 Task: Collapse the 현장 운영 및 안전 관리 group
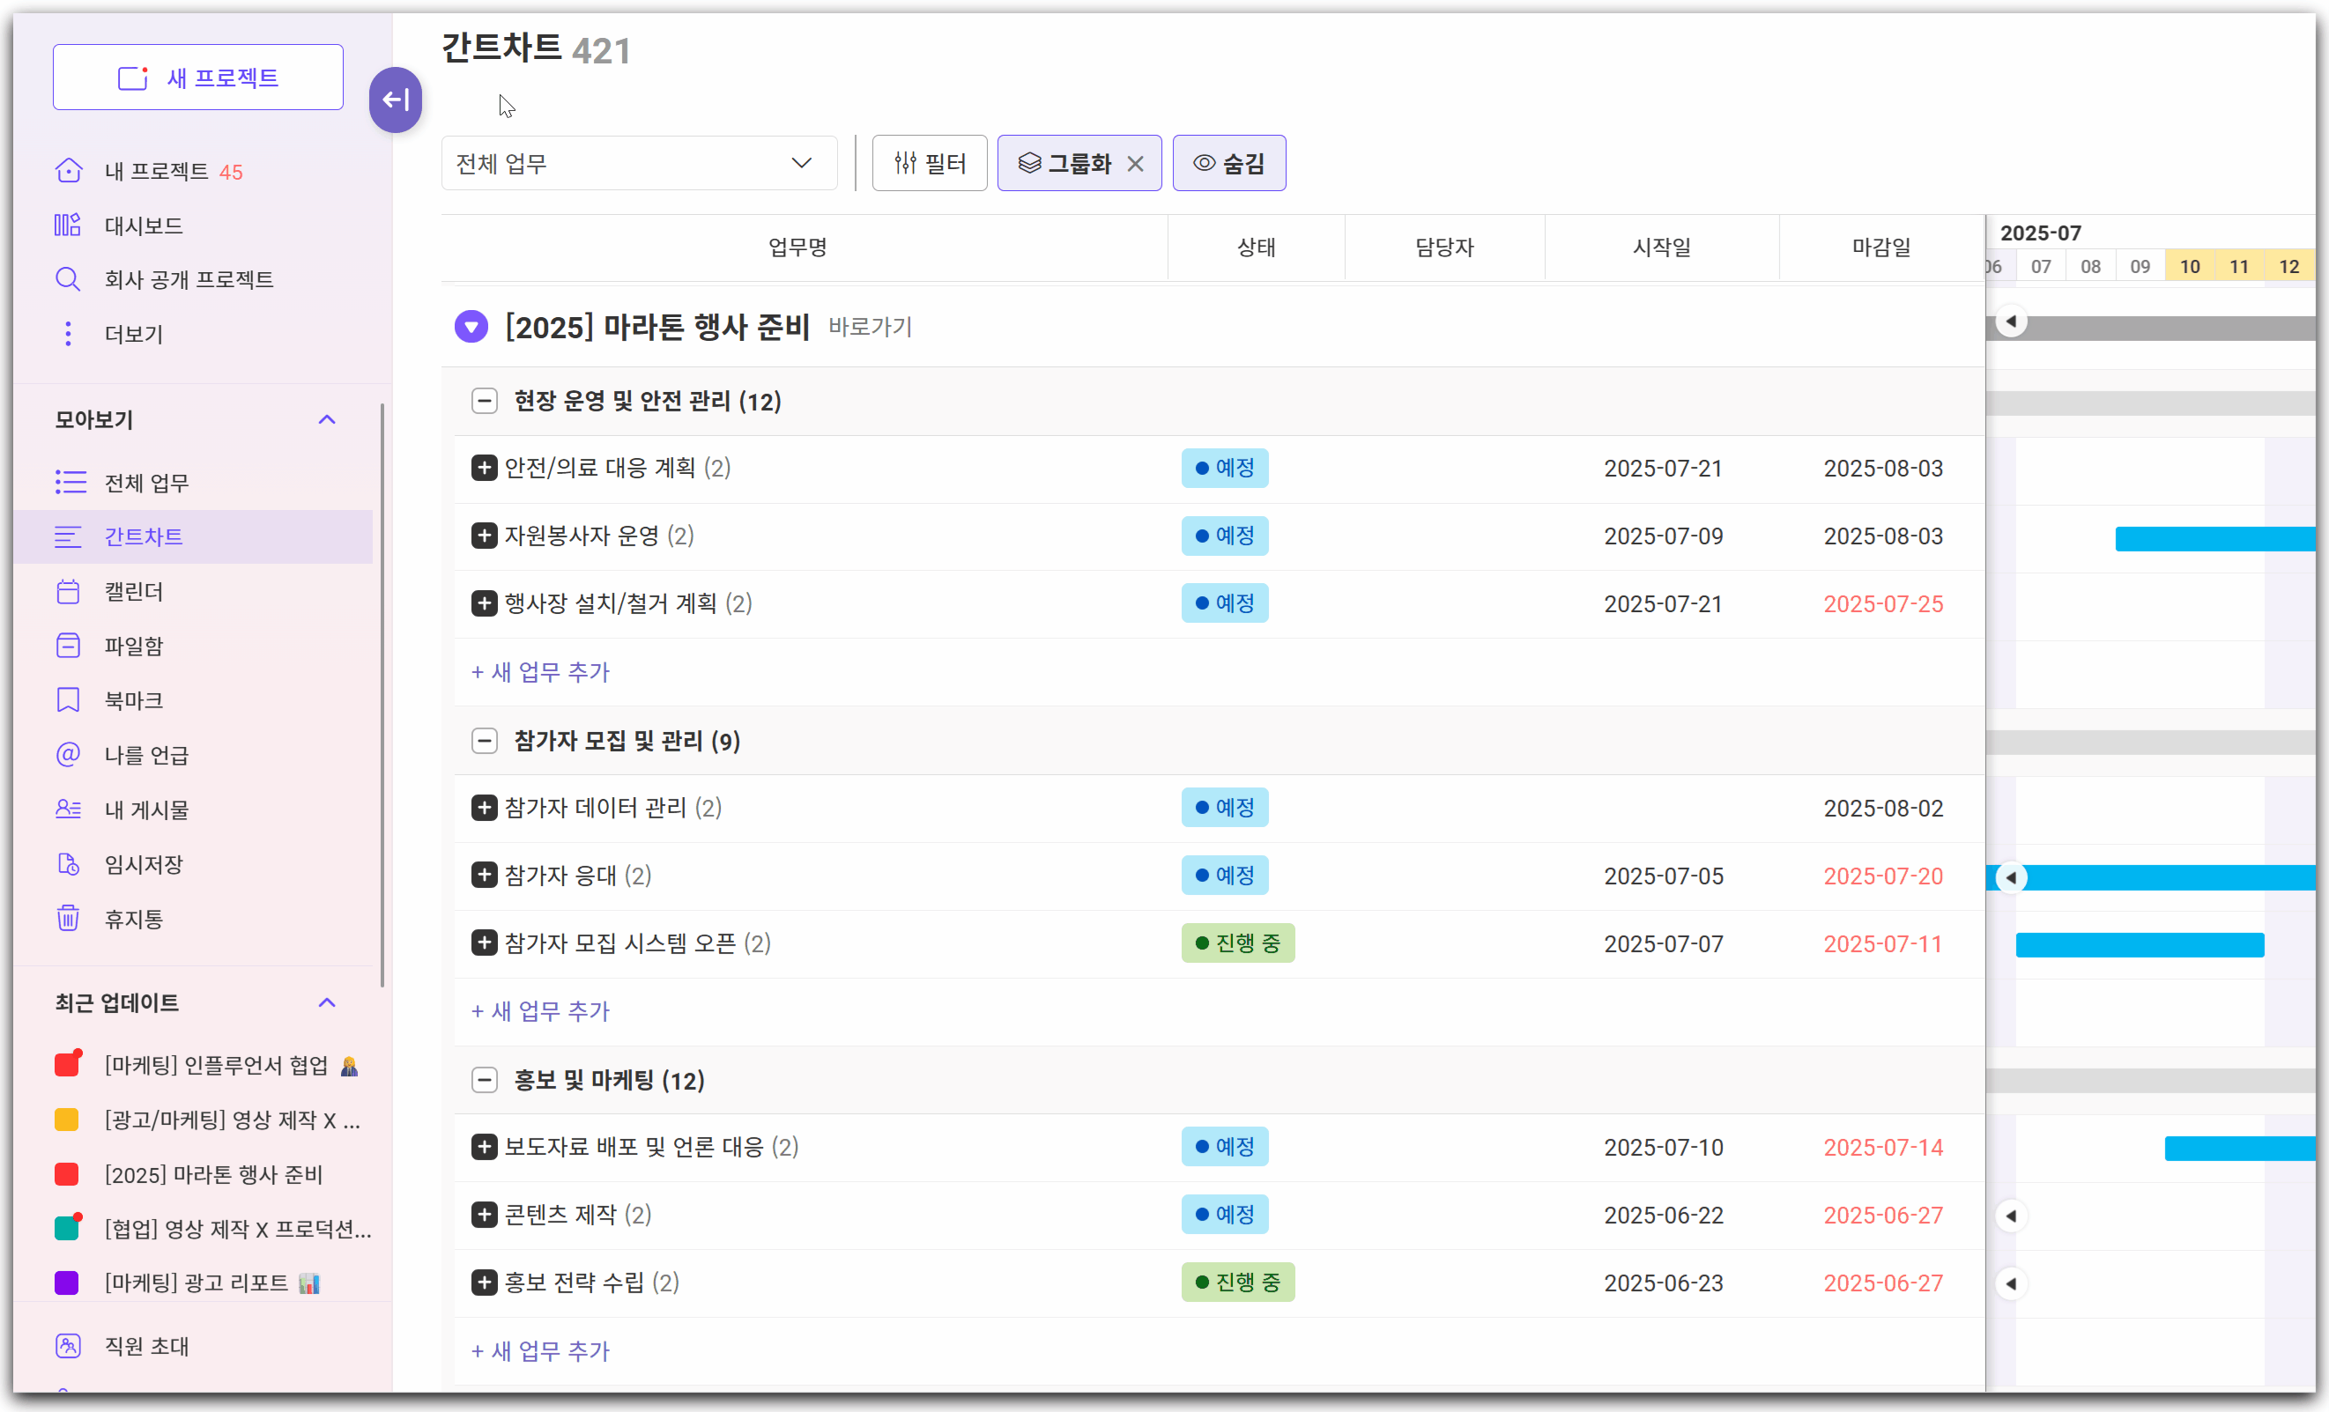[484, 401]
